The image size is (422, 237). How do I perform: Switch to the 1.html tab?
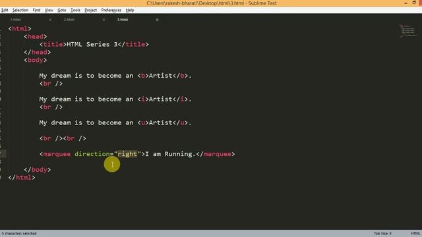click(16, 20)
